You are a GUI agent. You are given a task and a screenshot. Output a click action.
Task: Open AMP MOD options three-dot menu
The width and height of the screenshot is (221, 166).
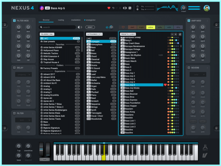207,21
